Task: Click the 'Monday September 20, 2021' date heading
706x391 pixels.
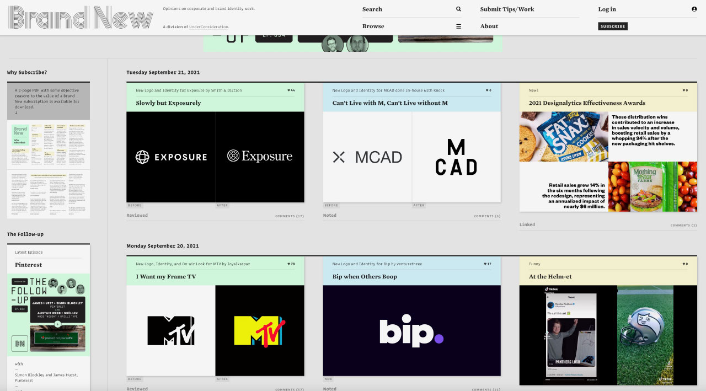Action: click(163, 246)
